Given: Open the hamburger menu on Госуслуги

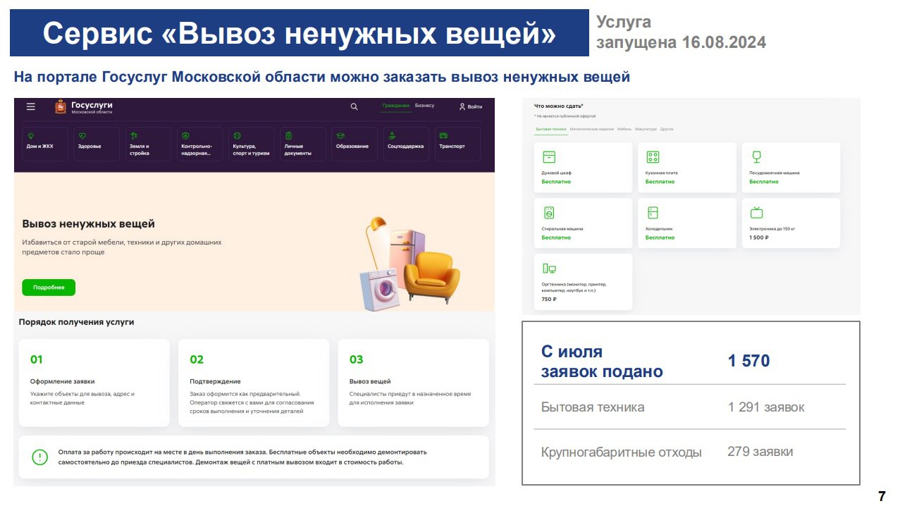Looking at the screenshot, I should tap(31, 106).
